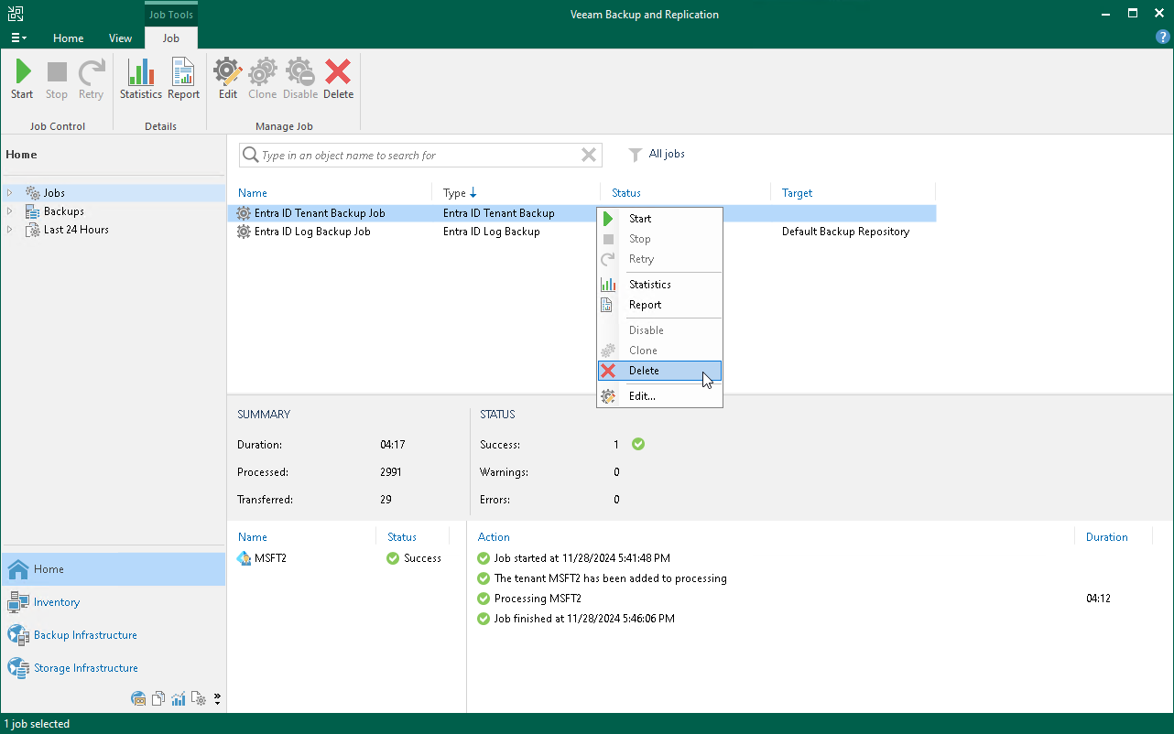Expand the Backups tree node
Screen dimensions: 1174x734
tap(10, 211)
